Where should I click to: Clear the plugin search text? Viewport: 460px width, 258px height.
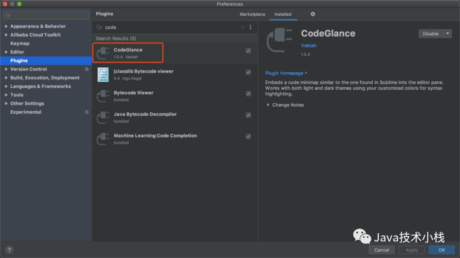(x=243, y=27)
